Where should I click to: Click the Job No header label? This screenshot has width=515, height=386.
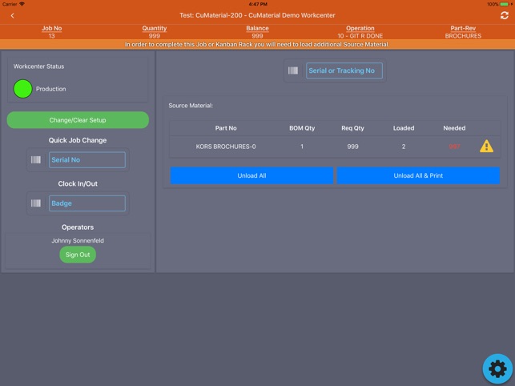click(x=51, y=28)
